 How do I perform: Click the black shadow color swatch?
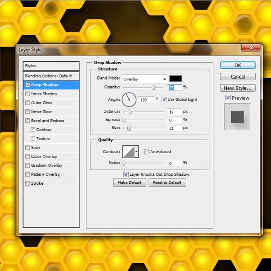175,79
